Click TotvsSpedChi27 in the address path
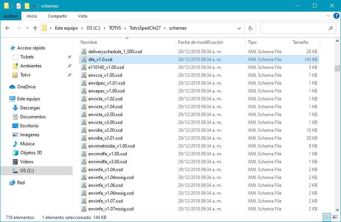341x222 pixels. tap(145, 28)
